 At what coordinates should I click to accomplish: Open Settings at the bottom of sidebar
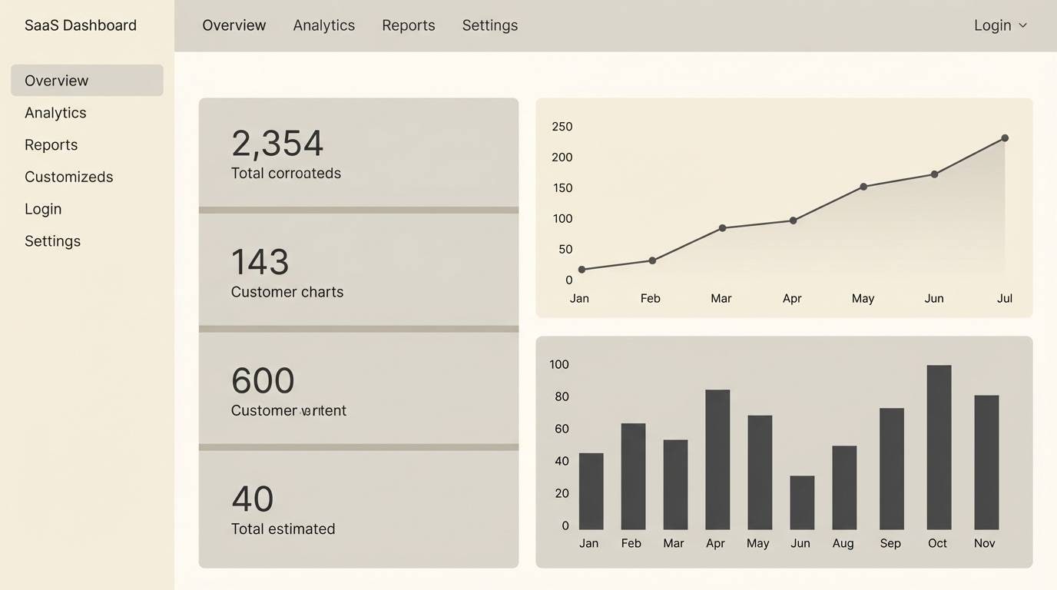tap(52, 240)
